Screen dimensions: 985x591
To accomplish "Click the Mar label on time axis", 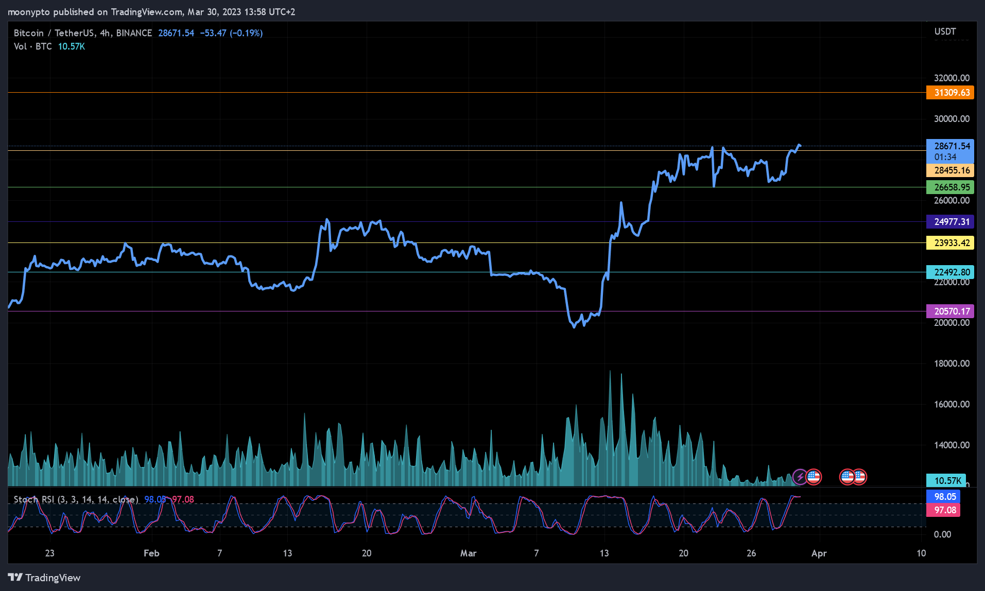I will click(468, 553).
